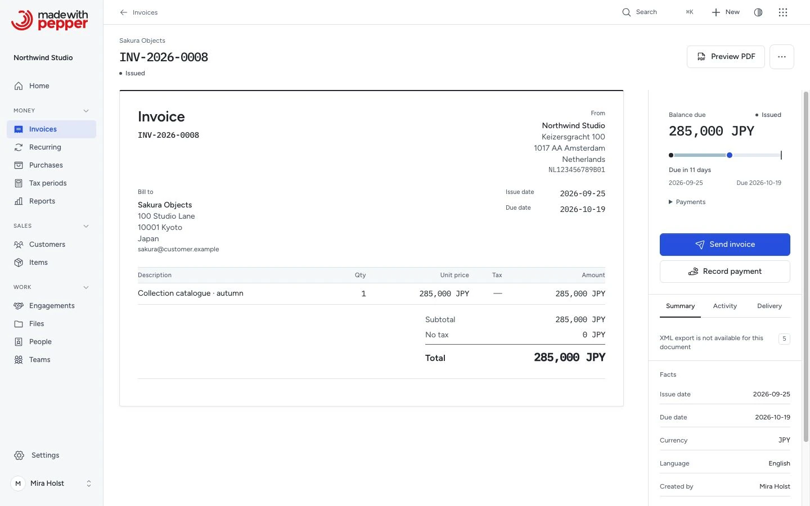
Task: Click the Search input field
Action: [x=658, y=12]
